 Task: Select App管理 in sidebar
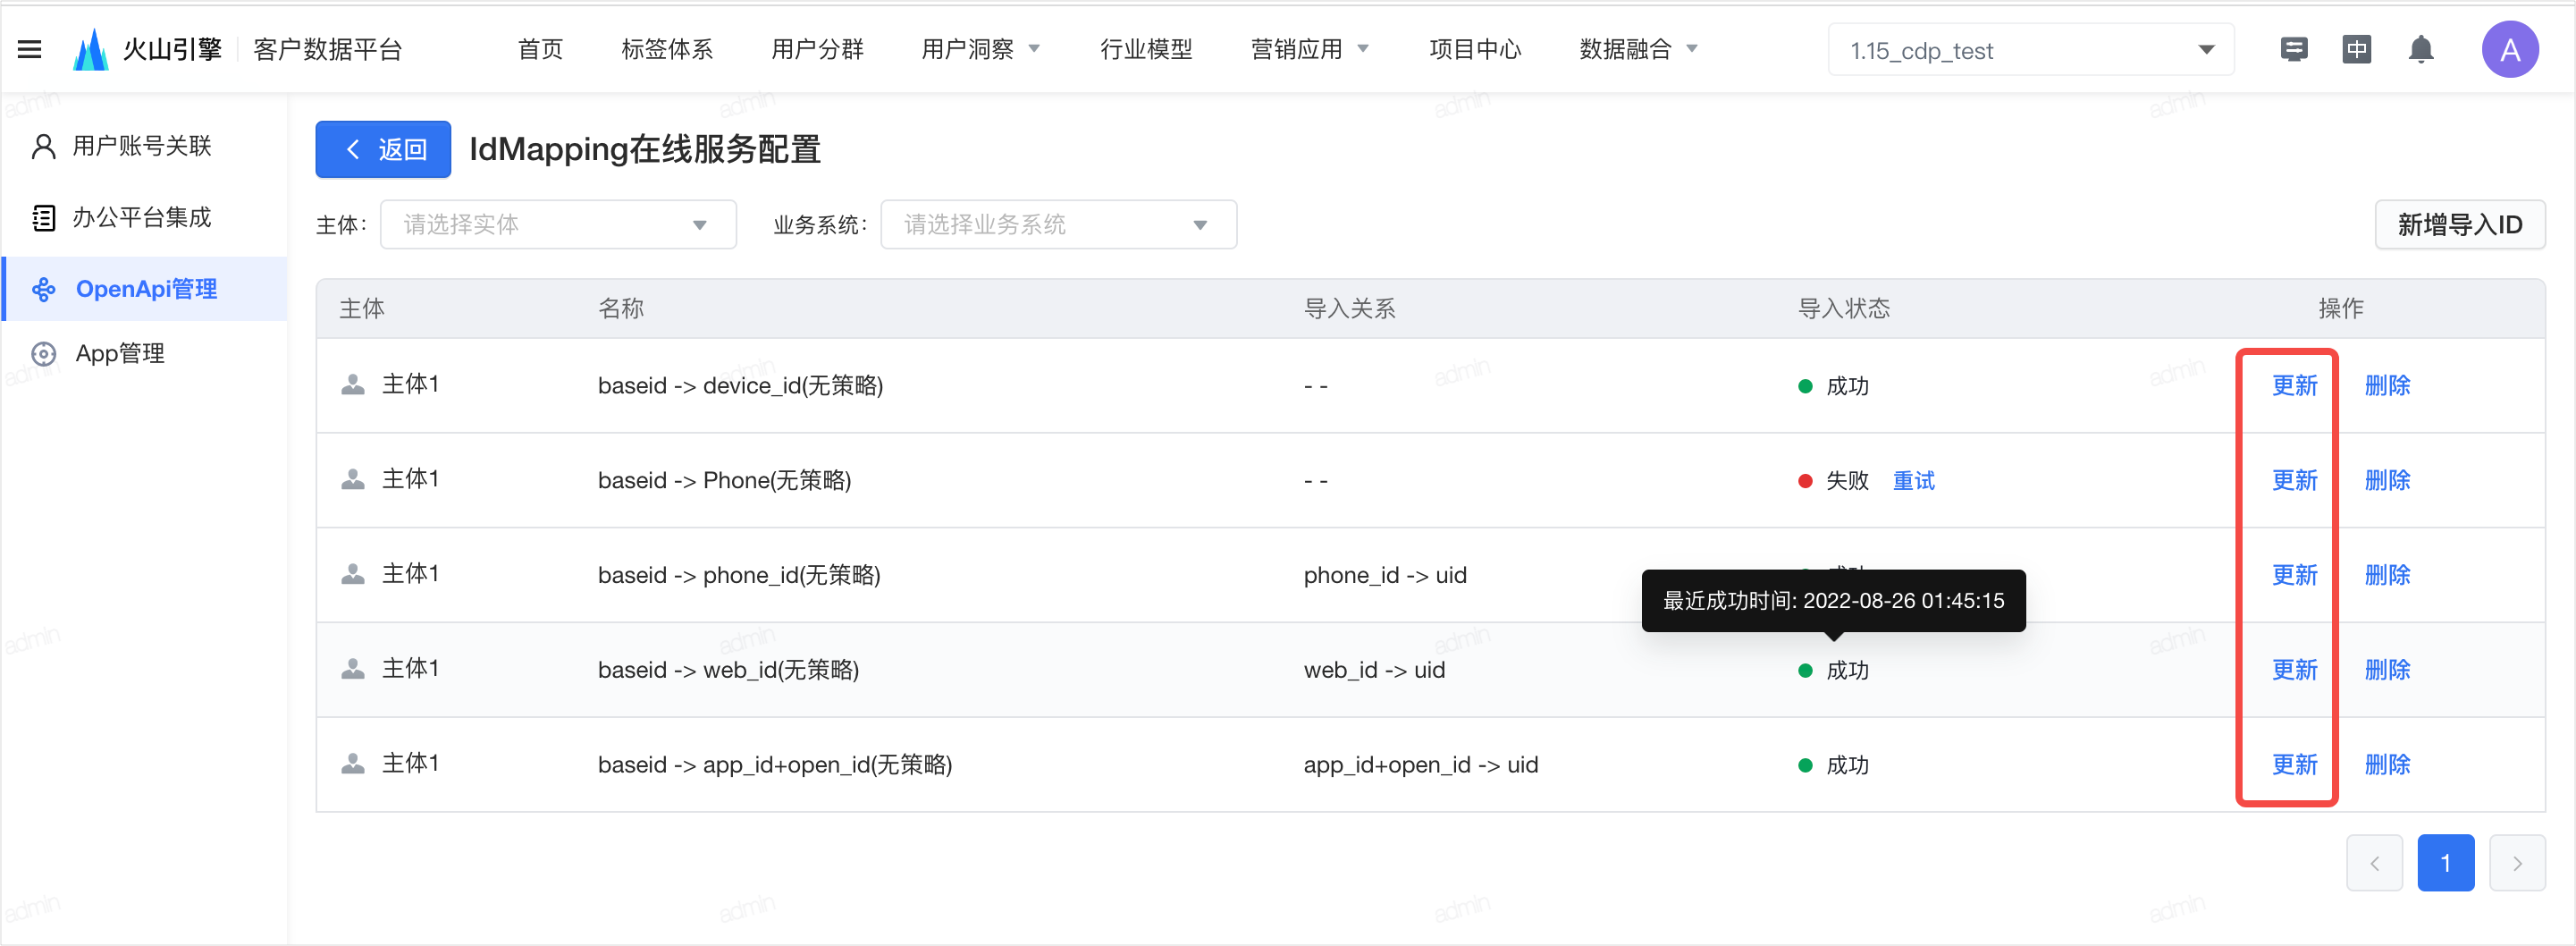(x=145, y=353)
